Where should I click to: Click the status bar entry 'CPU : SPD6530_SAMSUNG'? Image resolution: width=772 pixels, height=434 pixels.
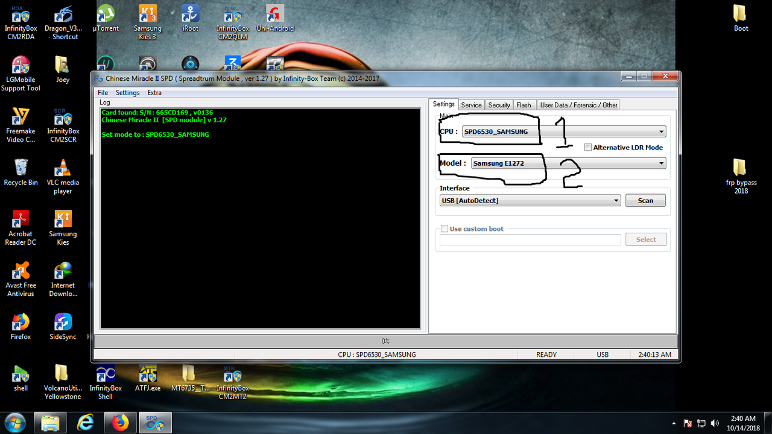click(377, 355)
